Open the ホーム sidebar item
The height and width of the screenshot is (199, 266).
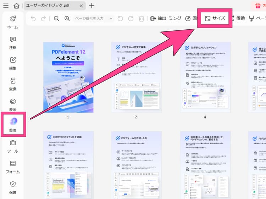click(x=13, y=22)
